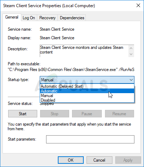Click the greyed-out Pause button
Screen dimensions: 144x167
pos(87,114)
